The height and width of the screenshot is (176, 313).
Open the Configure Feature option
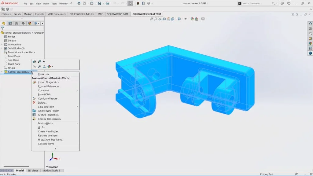pos(49,98)
